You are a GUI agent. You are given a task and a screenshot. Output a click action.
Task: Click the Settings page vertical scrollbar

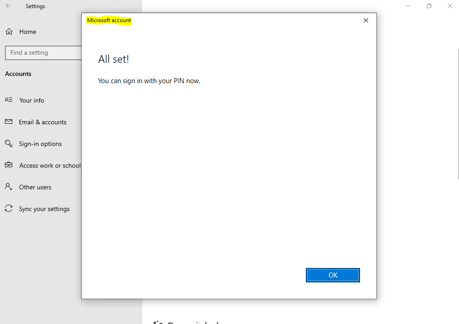point(458,114)
